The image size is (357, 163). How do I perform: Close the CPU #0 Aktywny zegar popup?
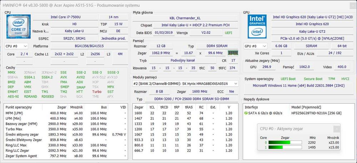[x=337, y=129]
